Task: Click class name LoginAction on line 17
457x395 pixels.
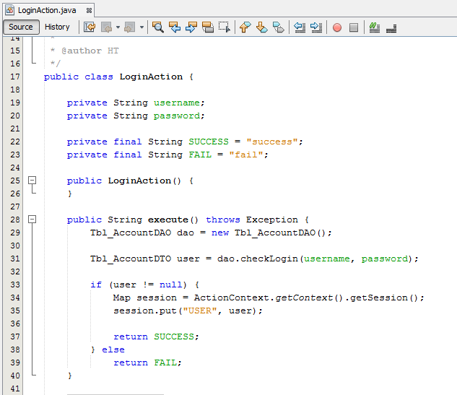Action: (x=151, y=77)
